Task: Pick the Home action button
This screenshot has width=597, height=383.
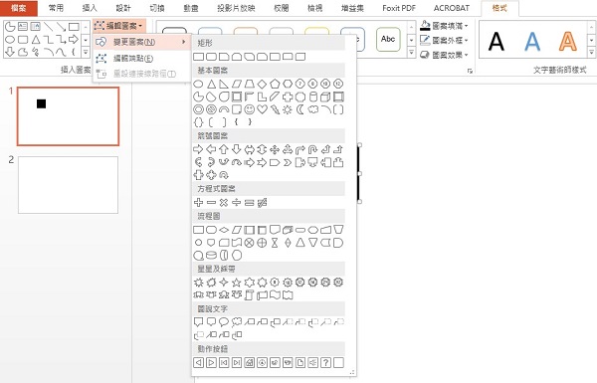Action: (249, 362)
